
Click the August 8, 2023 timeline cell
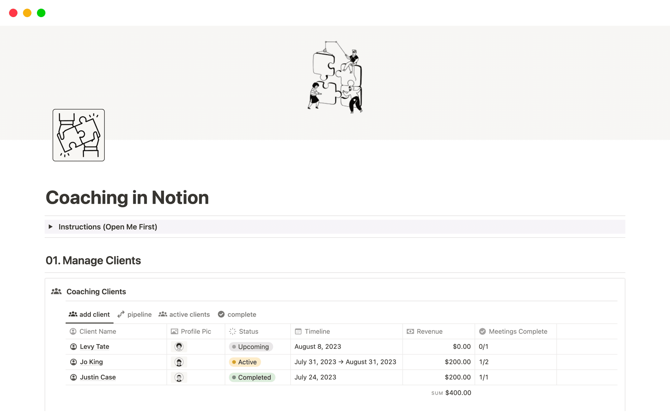tap(318, 347)
